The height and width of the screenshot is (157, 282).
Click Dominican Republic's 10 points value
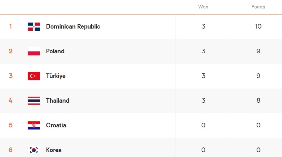click(258, 26)
